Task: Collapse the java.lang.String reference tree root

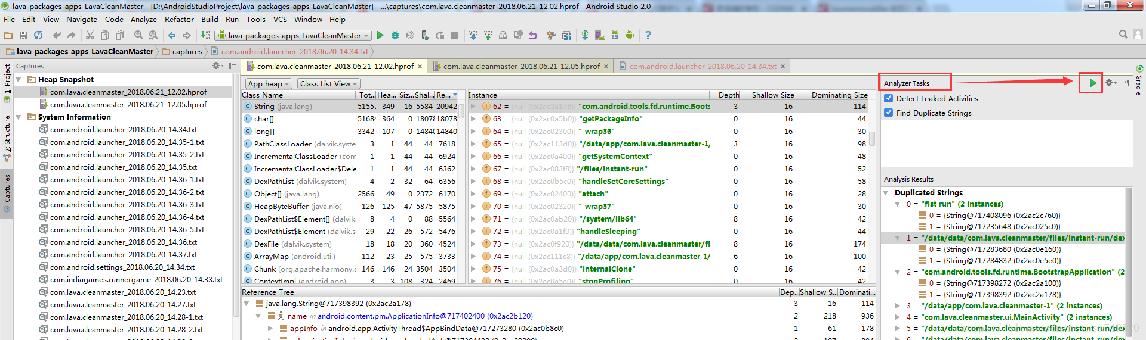Action: [x=247, y=303]
